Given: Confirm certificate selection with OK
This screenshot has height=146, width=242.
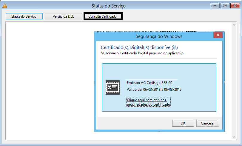Looking at the screenshot, I should [x=183, y=123].
